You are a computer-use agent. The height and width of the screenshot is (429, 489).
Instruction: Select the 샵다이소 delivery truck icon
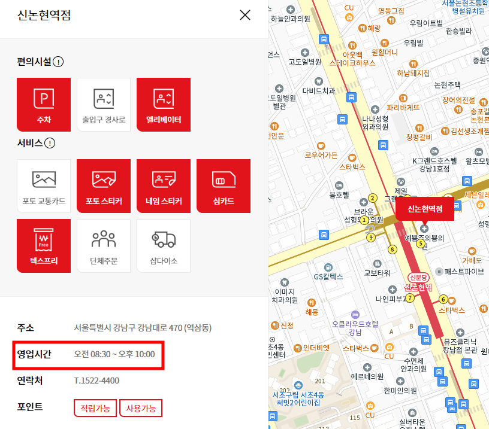[163, 245]
